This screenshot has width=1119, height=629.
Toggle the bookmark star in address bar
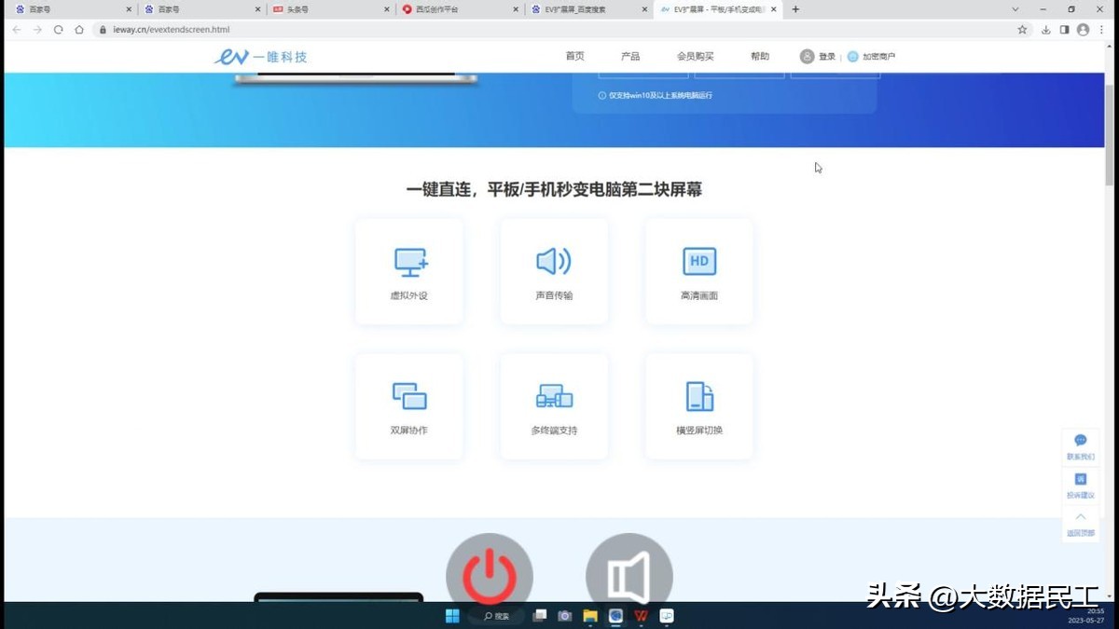coord(1022,29)
